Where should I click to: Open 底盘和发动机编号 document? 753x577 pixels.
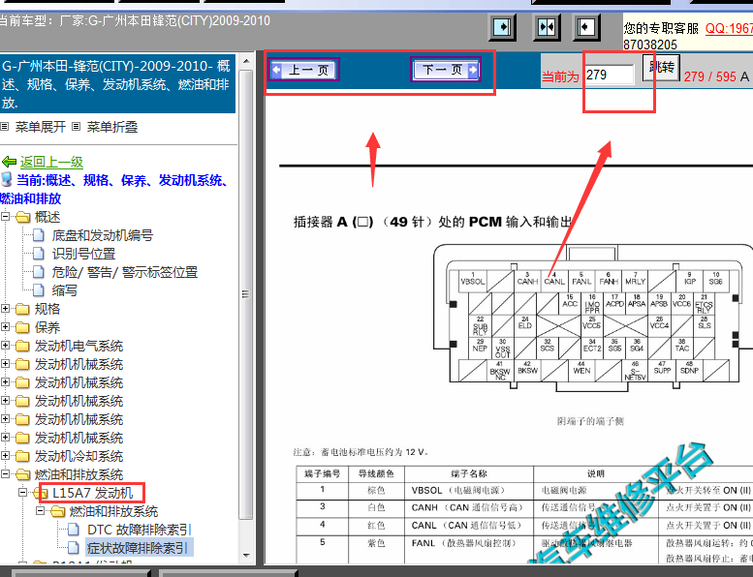(103, 235)
